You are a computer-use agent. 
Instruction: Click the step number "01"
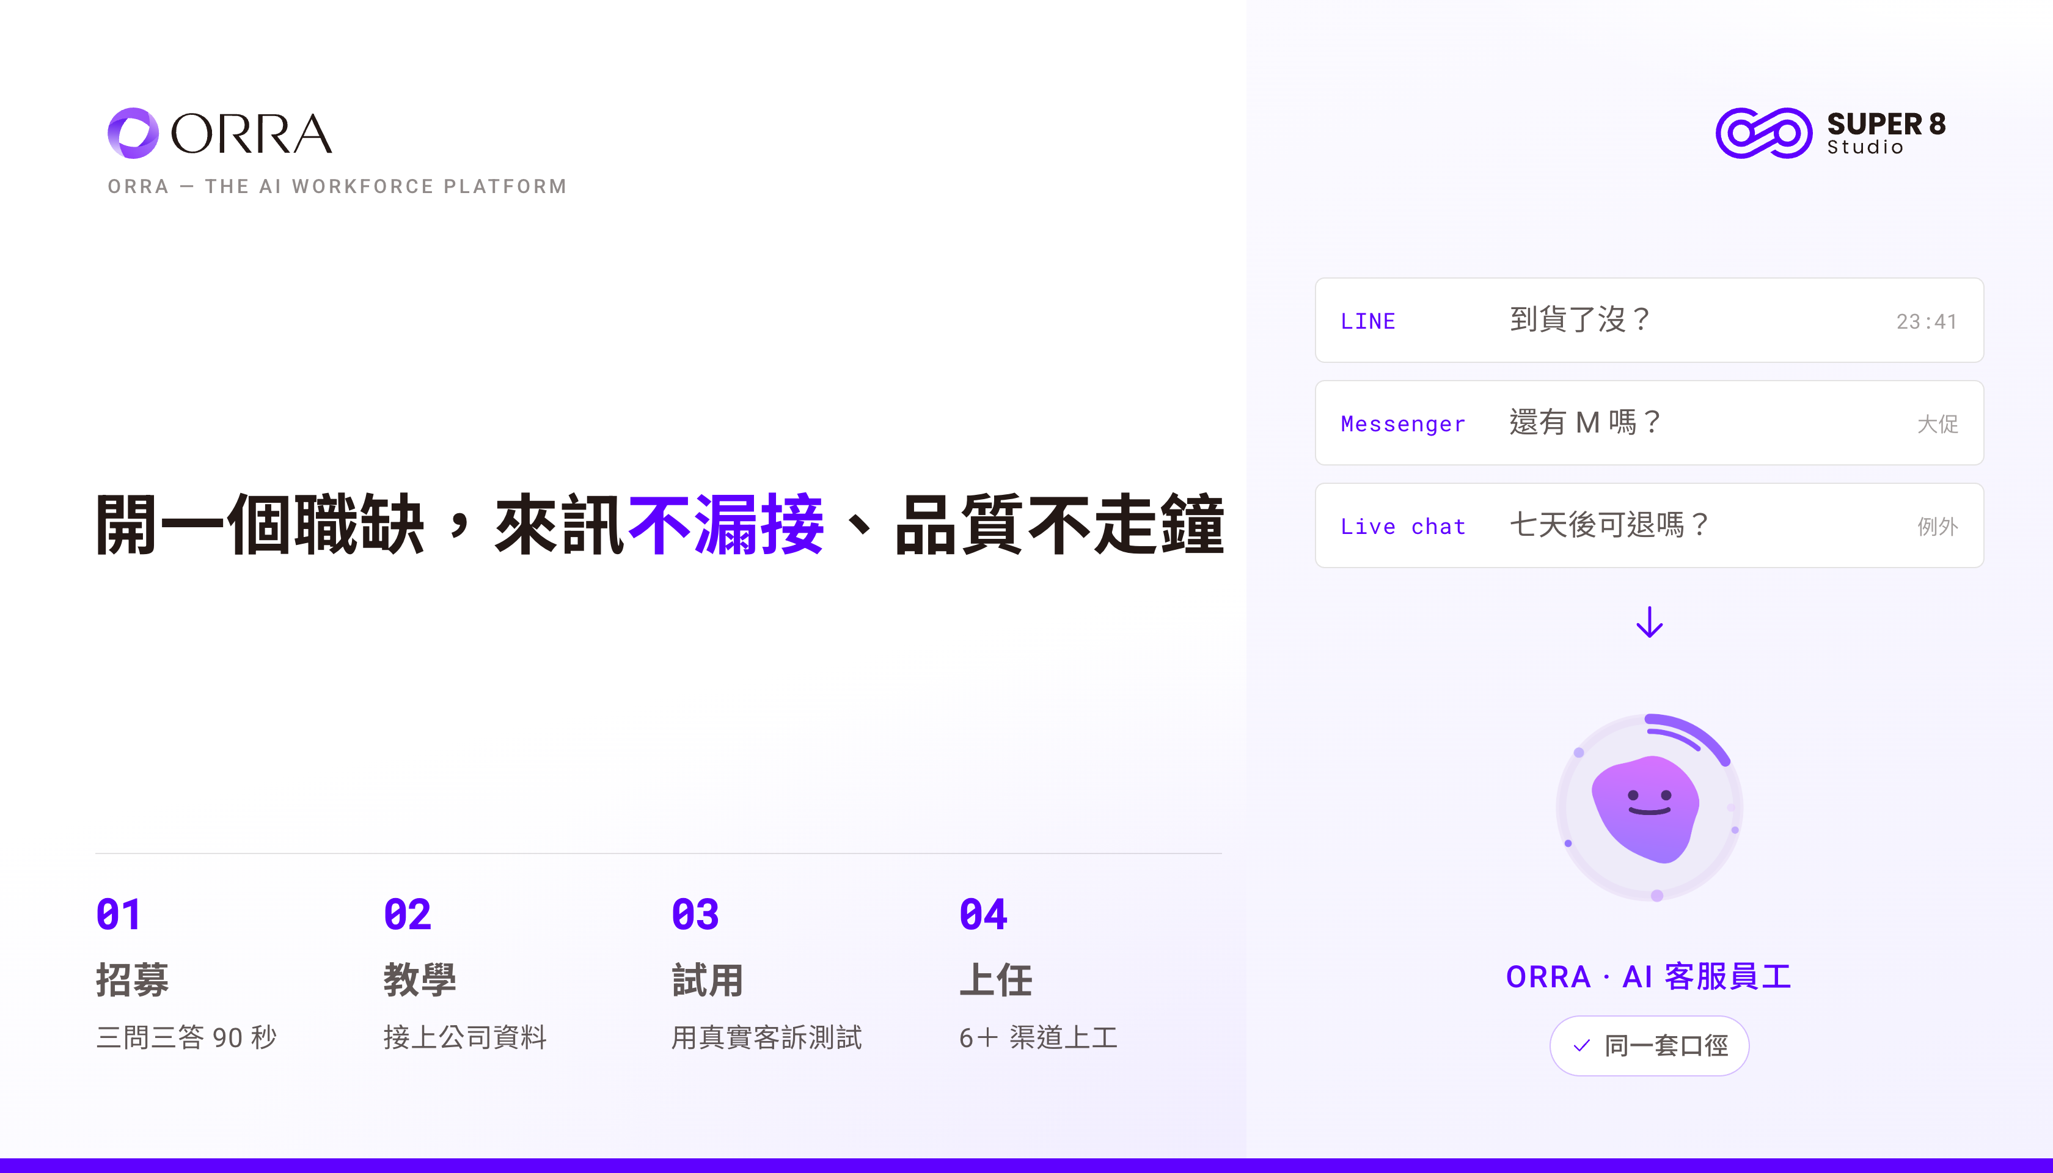(x=119, y=915)
